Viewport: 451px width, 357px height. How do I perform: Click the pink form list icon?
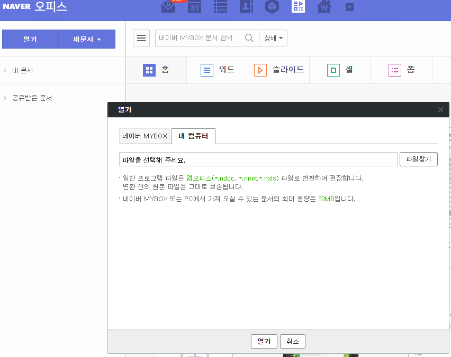(x=395, y=70)
